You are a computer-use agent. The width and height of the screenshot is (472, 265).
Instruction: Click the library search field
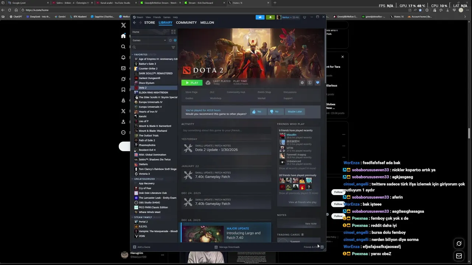(151, 47)
